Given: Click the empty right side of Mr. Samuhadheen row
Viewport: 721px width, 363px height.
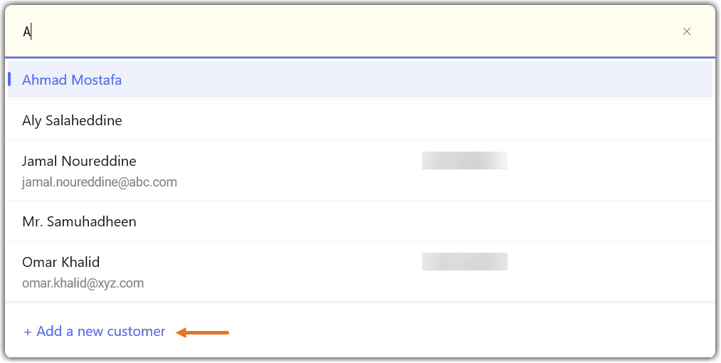Looking at the screenshot, I should pyautogui.click(x=569, y=221).
